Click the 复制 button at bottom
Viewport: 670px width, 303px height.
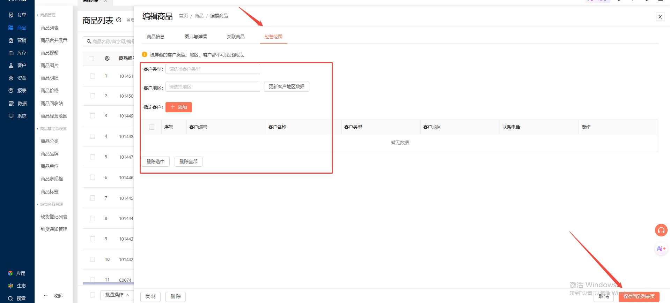coord(150,297)
